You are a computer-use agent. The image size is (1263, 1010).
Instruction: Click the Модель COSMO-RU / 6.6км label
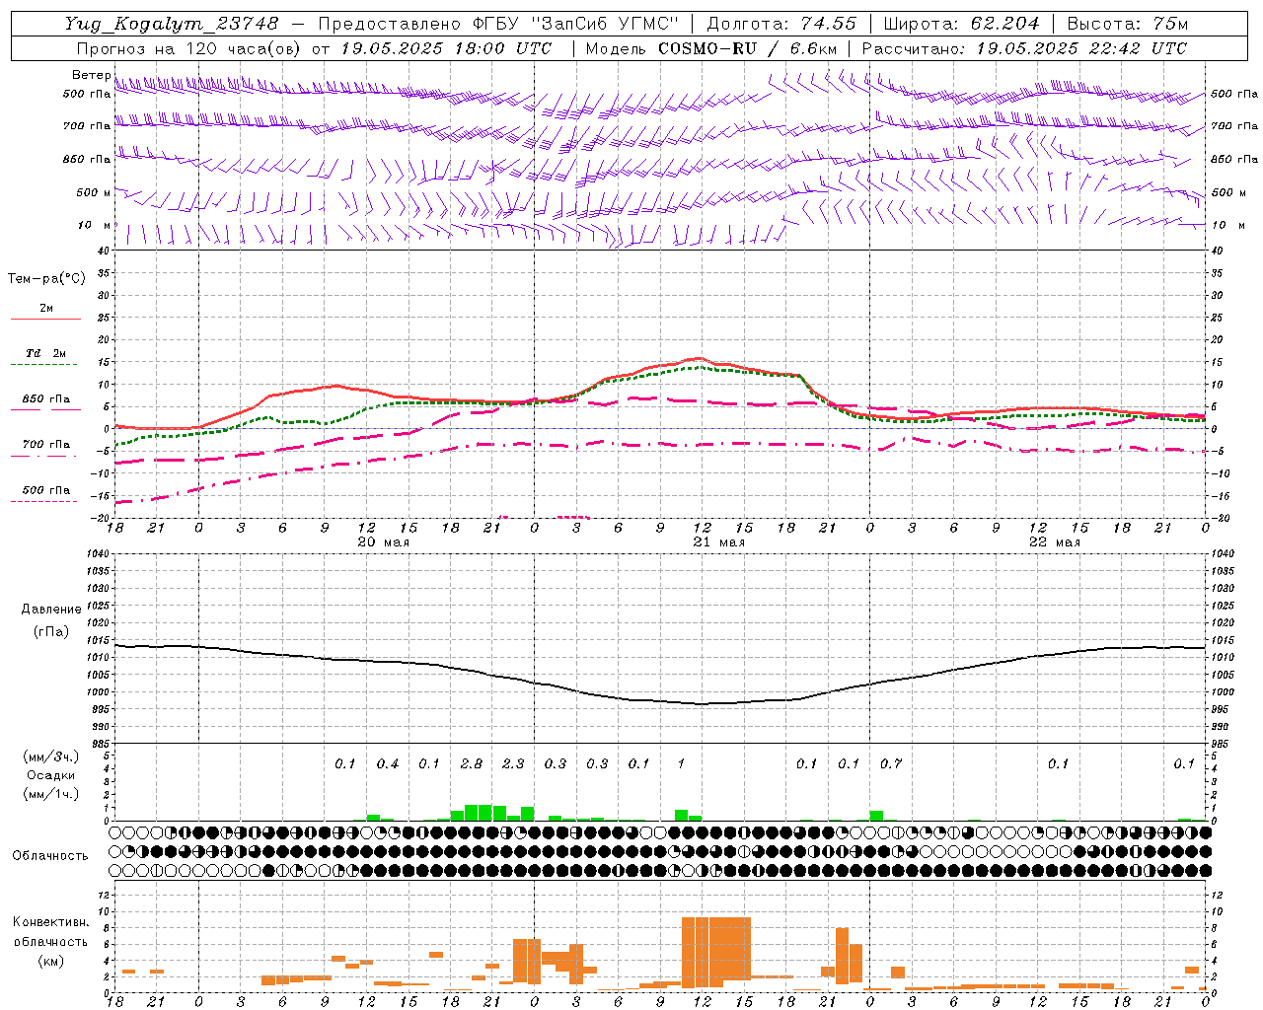(x=711, y=48)
